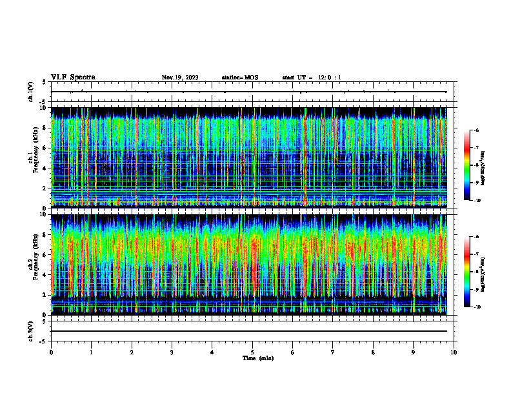Click the "ch.1(V)" axis label at top
Screen dimensions: 511x395
[x=30, y=92]
